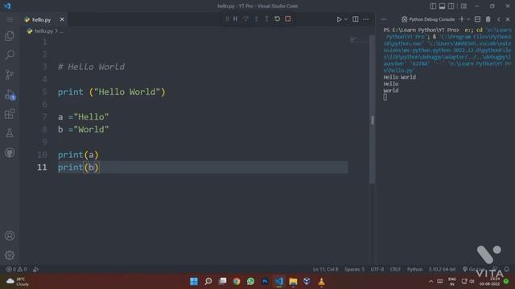
Task: Stop the debug session
Action: tap(288, 19)
